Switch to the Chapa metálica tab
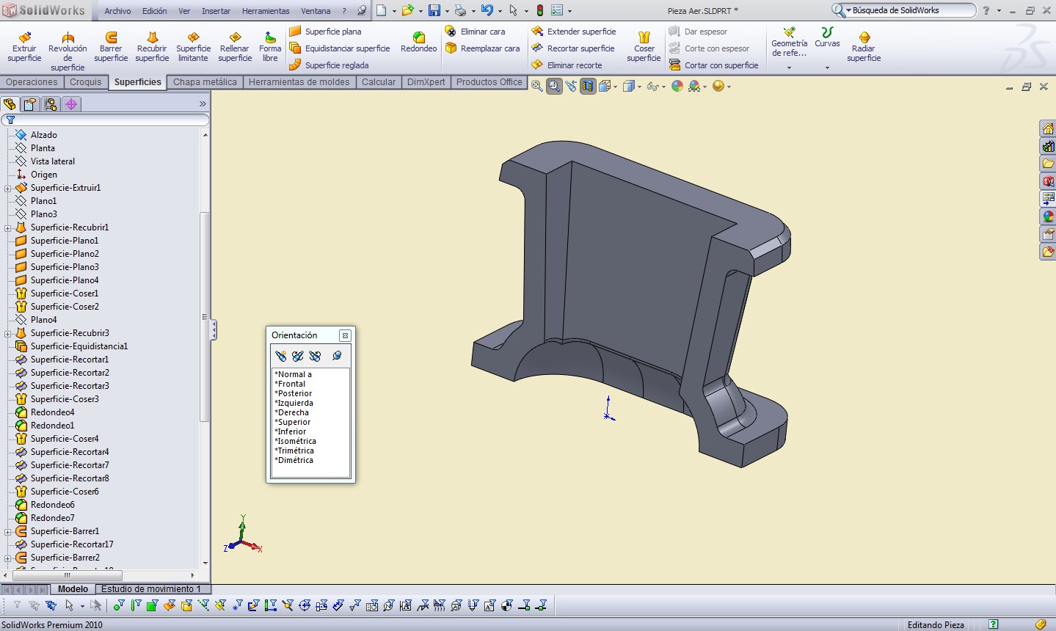Viewport: 1056px width, 631px height. (x=205, y=82)
